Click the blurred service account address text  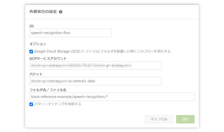(81, 66)
